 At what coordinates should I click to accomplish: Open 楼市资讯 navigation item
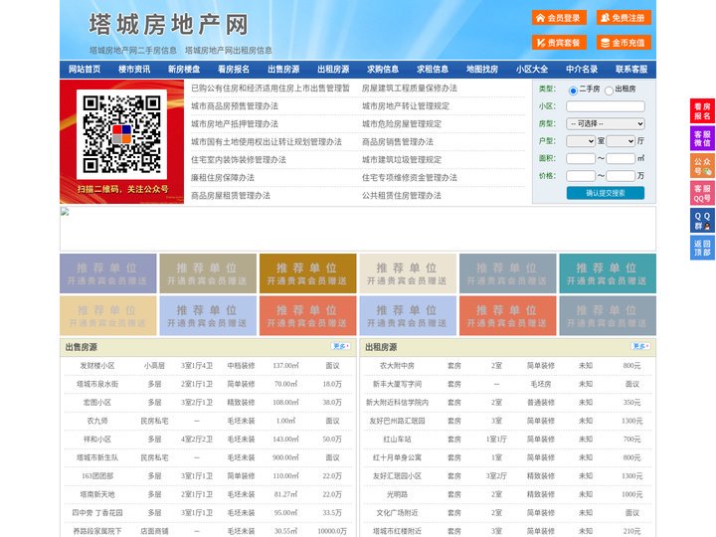(x=134, y=70)
